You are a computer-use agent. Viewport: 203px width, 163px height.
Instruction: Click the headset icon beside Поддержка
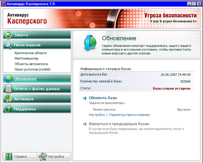pyautogui.click(x=9, y=109)
